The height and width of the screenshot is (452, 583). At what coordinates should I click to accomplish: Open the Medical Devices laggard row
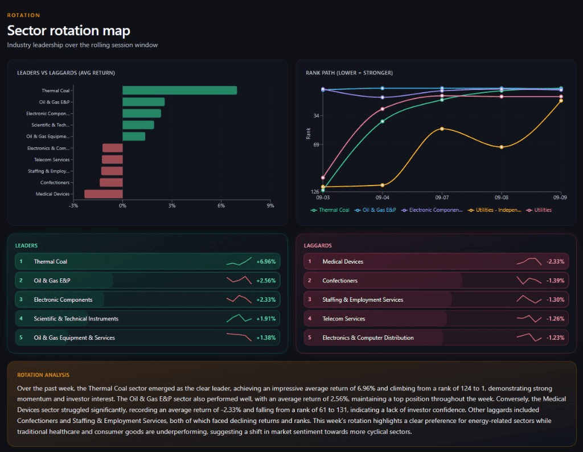[436, 261]
